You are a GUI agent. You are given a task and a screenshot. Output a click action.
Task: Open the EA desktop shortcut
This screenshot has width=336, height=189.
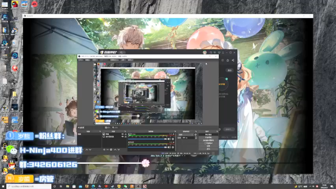point(34,4)
